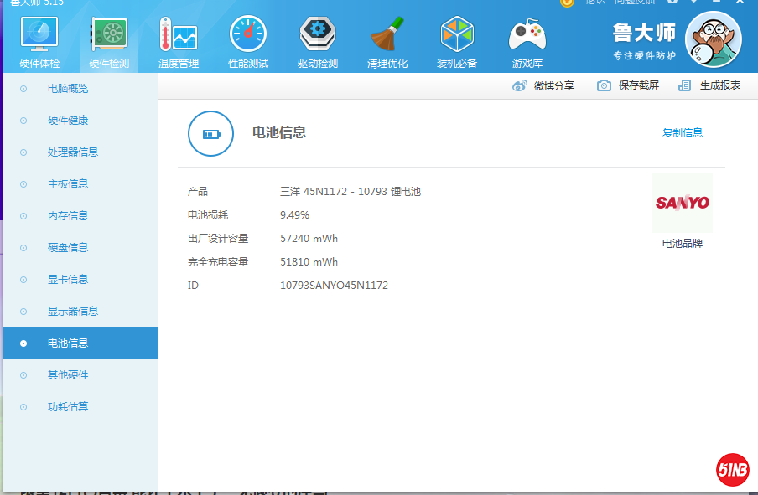The width and height of the screenshot is (758, 495).
Task: Click the 鲁大师 mascot avatar
Action: pos(713,39)
